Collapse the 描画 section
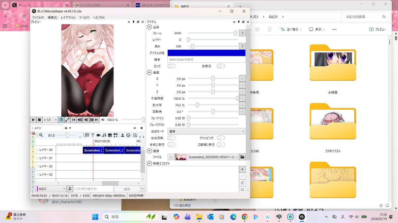 pyautogui.click(x=150, y=72)
